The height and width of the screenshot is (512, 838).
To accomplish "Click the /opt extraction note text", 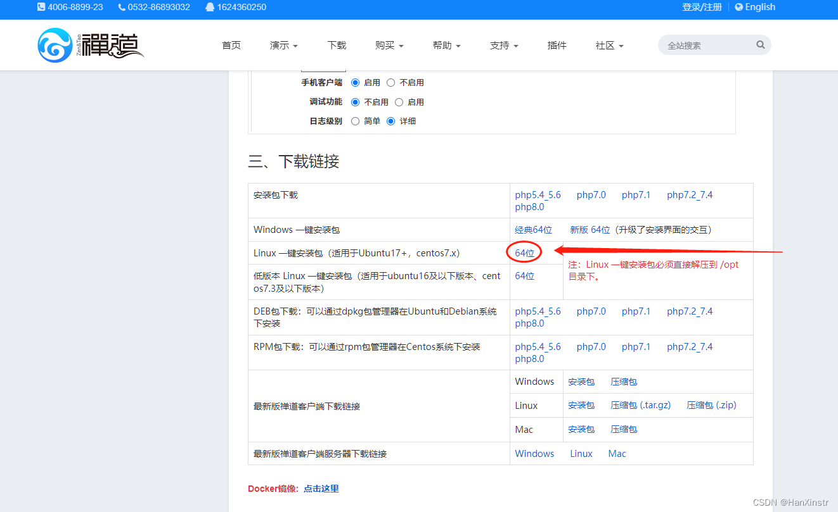I will 654,271.
